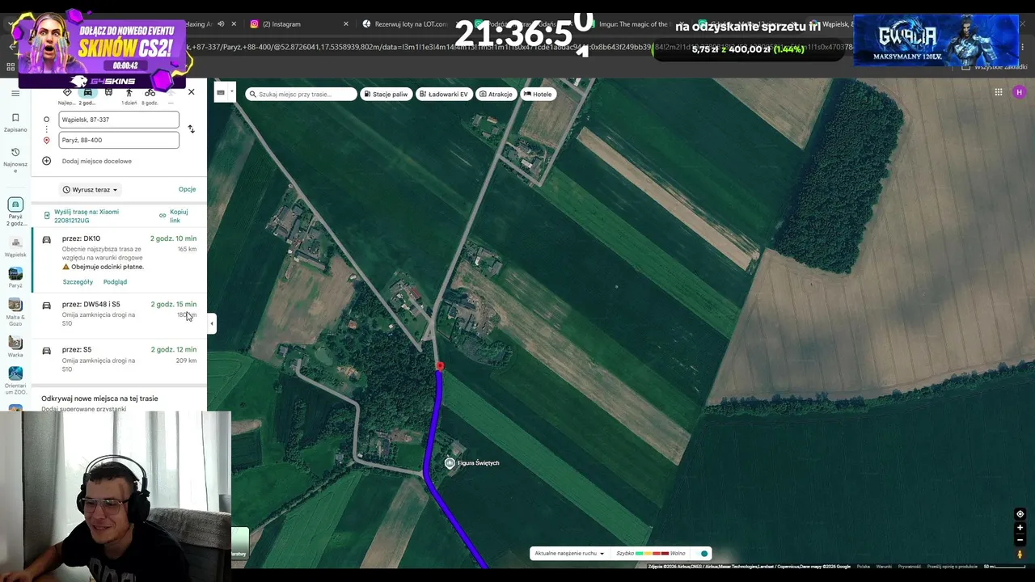Screen dimensions: 1035x582
Task: Filter by Ładowarki EV along the route
Action: point(444,95)
